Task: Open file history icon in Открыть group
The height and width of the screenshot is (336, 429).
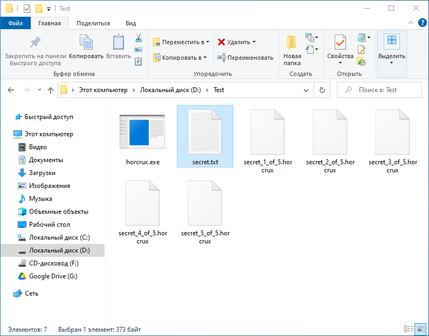Action: click(361, 62)
